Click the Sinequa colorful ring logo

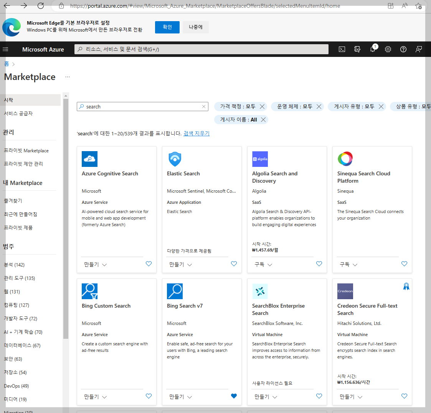point(345,159)
